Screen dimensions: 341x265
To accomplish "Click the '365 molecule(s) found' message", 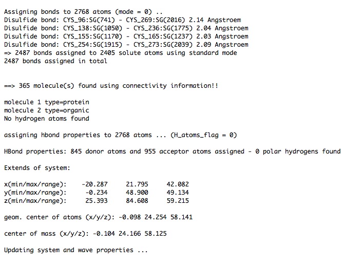I will pos(111,86).
